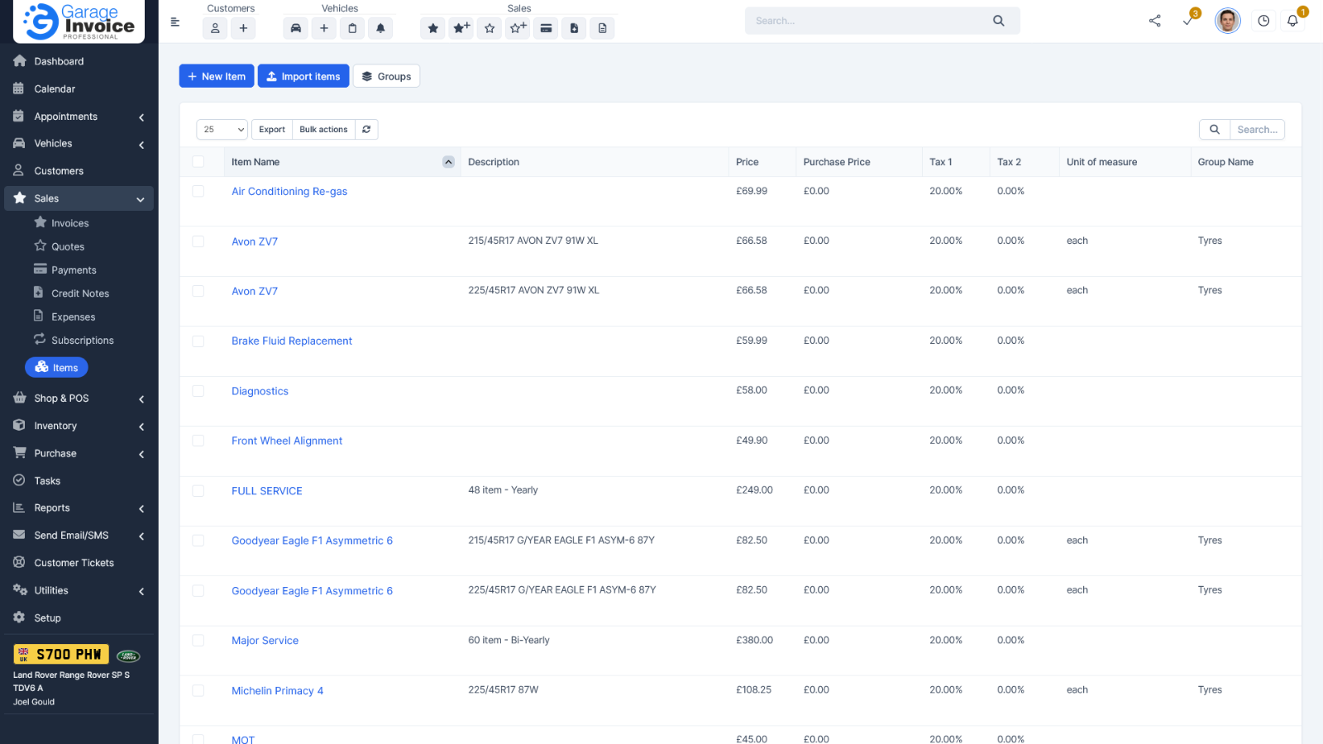Go to Dashboard in the sidebar
Image resolution: width=1323 pixels, height=744 pixels.
click(x=59, y=61)
